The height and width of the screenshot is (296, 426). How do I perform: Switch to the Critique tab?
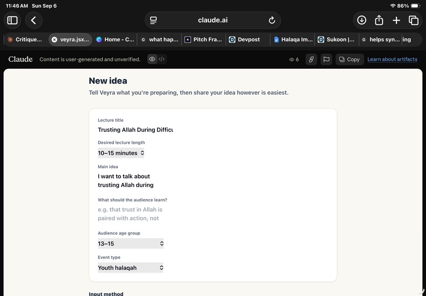point(25,40)
